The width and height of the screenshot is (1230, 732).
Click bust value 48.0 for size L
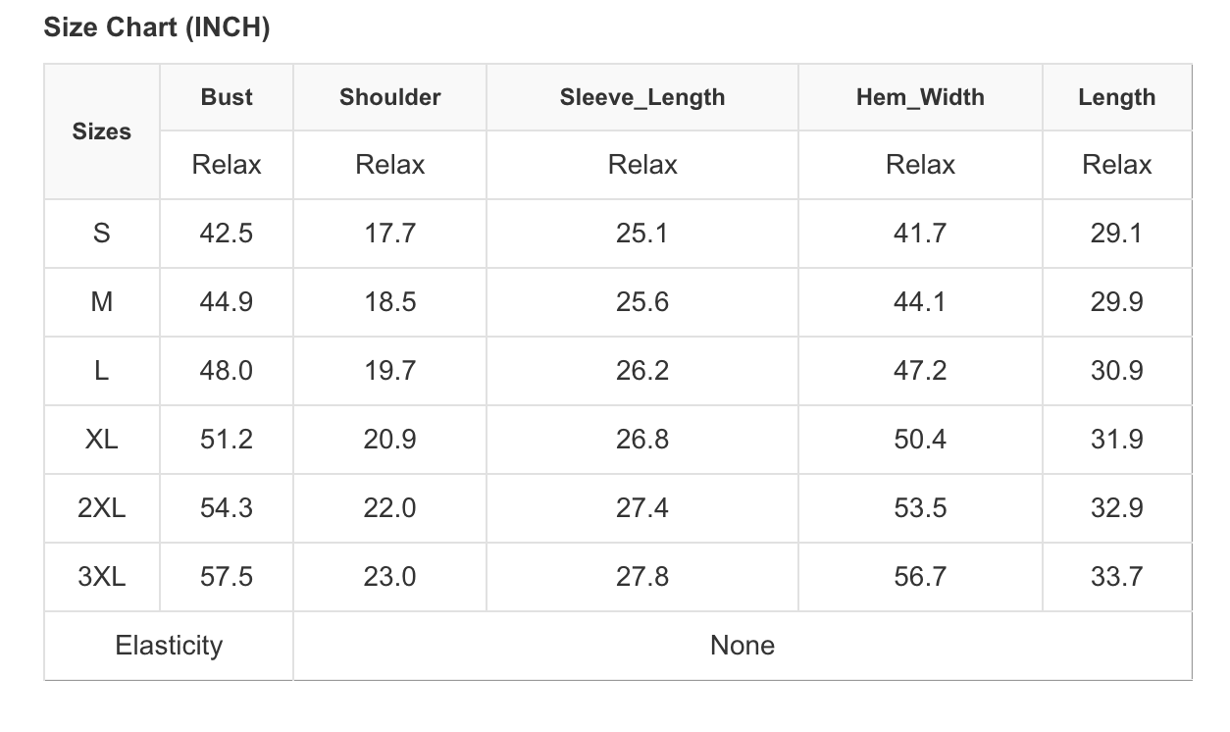[x=227, y=371]
